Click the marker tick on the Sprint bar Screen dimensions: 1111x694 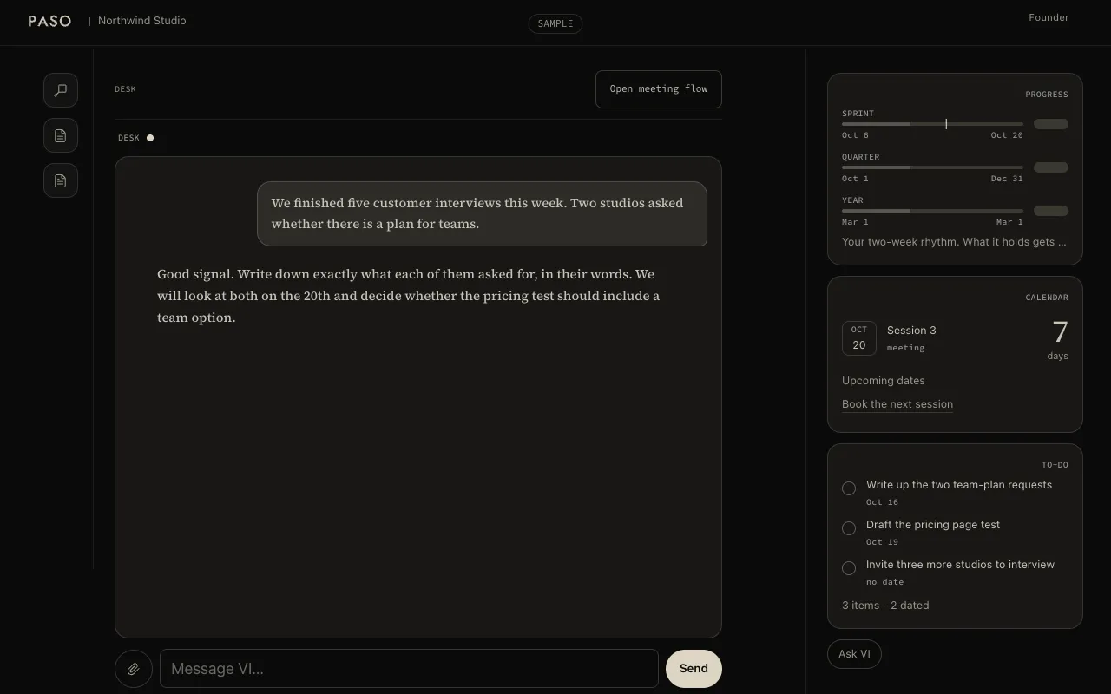point(946,124)
